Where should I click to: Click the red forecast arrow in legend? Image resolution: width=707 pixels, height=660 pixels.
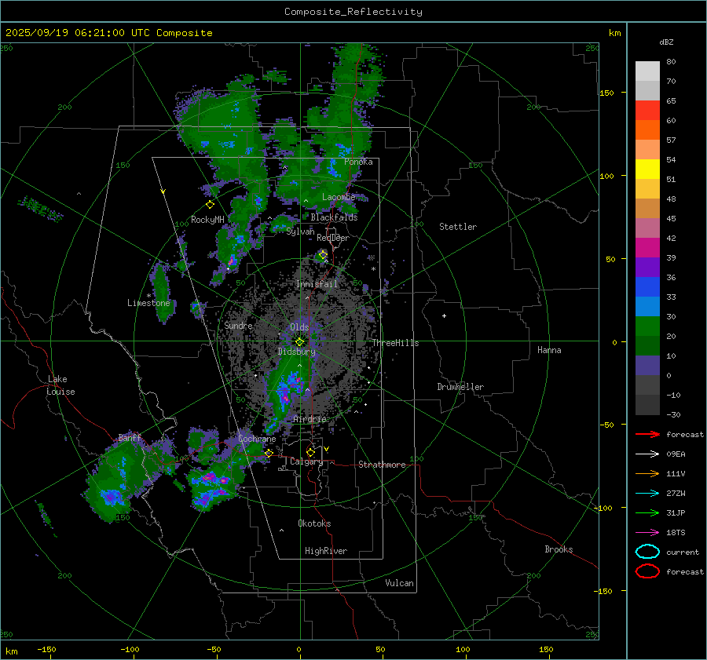tap(647, 434)
